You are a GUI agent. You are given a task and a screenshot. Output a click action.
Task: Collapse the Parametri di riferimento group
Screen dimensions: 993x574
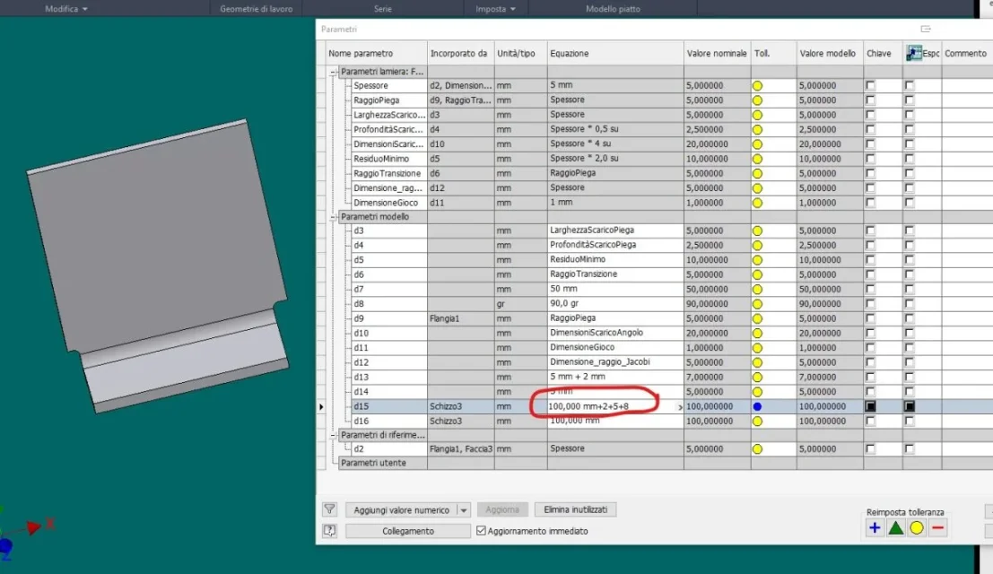333,435
